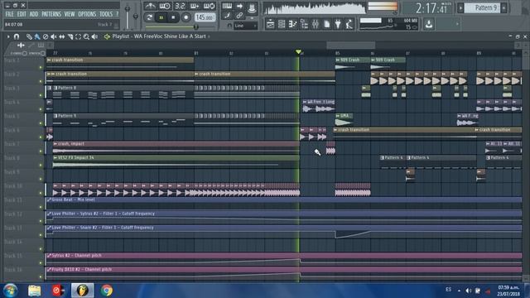The width and height of the screenshot is (530, 298).
Task: Click the brush icon below keyboard icon
Action: coord(227,16)
